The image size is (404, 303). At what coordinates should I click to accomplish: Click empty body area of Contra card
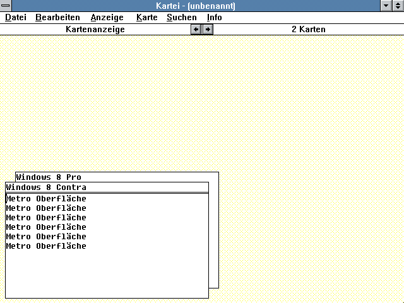(107, 273)
